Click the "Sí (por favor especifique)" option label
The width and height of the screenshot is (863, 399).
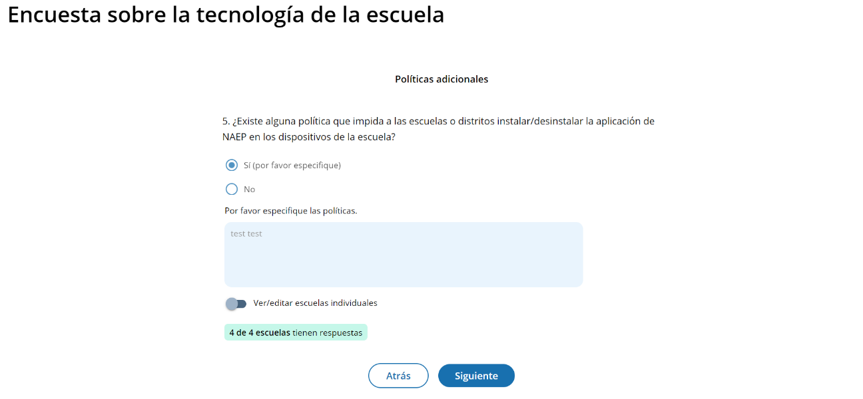coord(292,166)
